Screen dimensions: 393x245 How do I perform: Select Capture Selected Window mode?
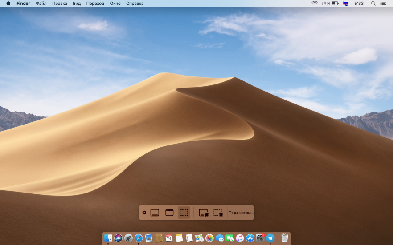click(x=169, y=213)
